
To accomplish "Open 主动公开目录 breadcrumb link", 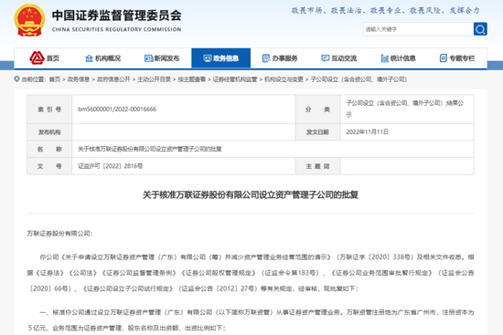I will pyautogui.click(x=154, y=79).
